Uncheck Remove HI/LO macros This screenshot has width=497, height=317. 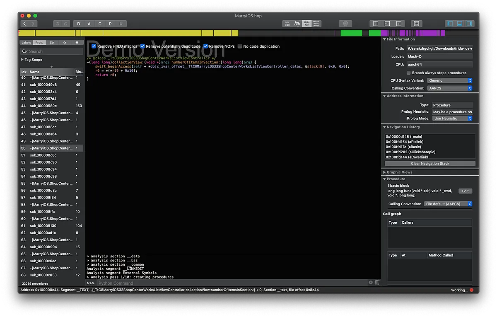(94, 46)
